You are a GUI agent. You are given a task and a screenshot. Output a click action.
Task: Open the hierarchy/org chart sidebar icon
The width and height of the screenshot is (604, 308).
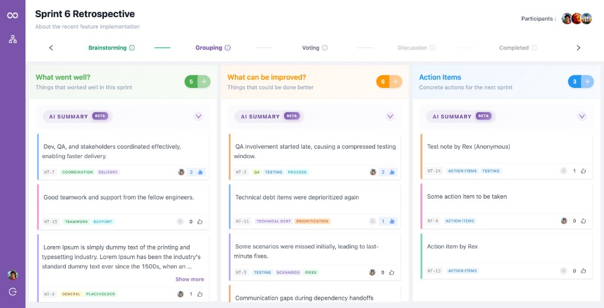click(13, 40)
